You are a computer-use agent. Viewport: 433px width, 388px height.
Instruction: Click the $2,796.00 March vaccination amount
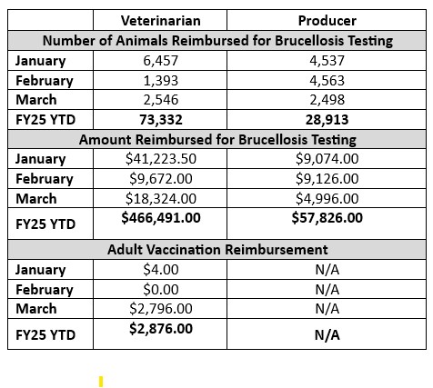click(161, 309)
